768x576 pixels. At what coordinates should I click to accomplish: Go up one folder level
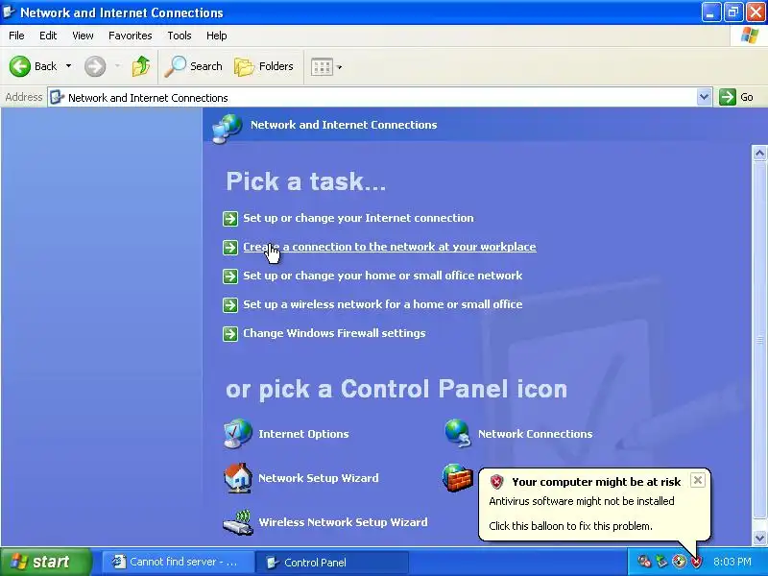click(x=141, y=66)
